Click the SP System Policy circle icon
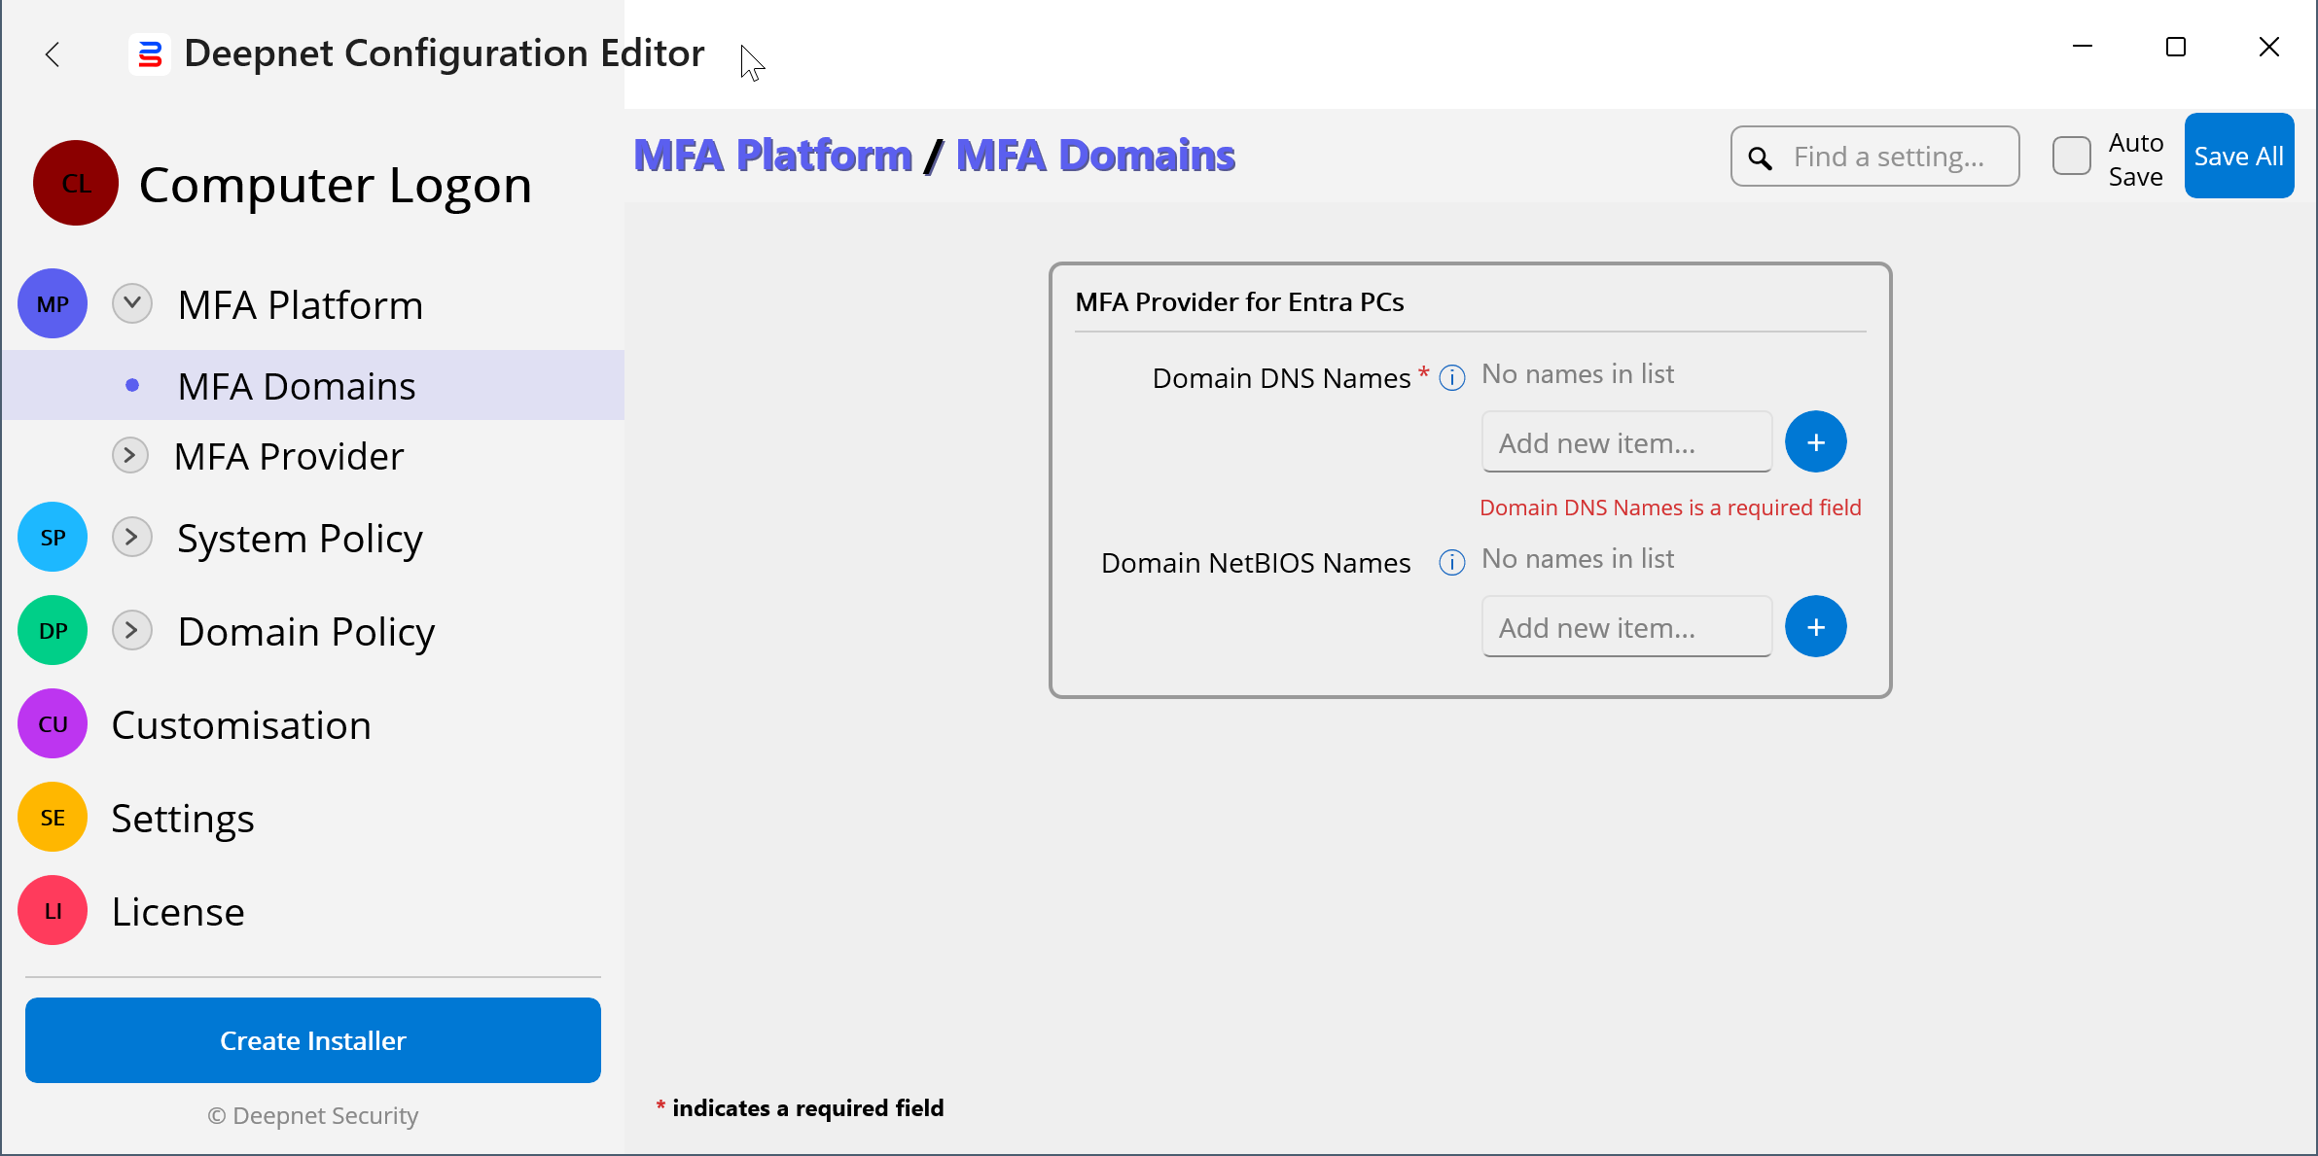This screenshot has width=2318, height=1156. (53, 538)
